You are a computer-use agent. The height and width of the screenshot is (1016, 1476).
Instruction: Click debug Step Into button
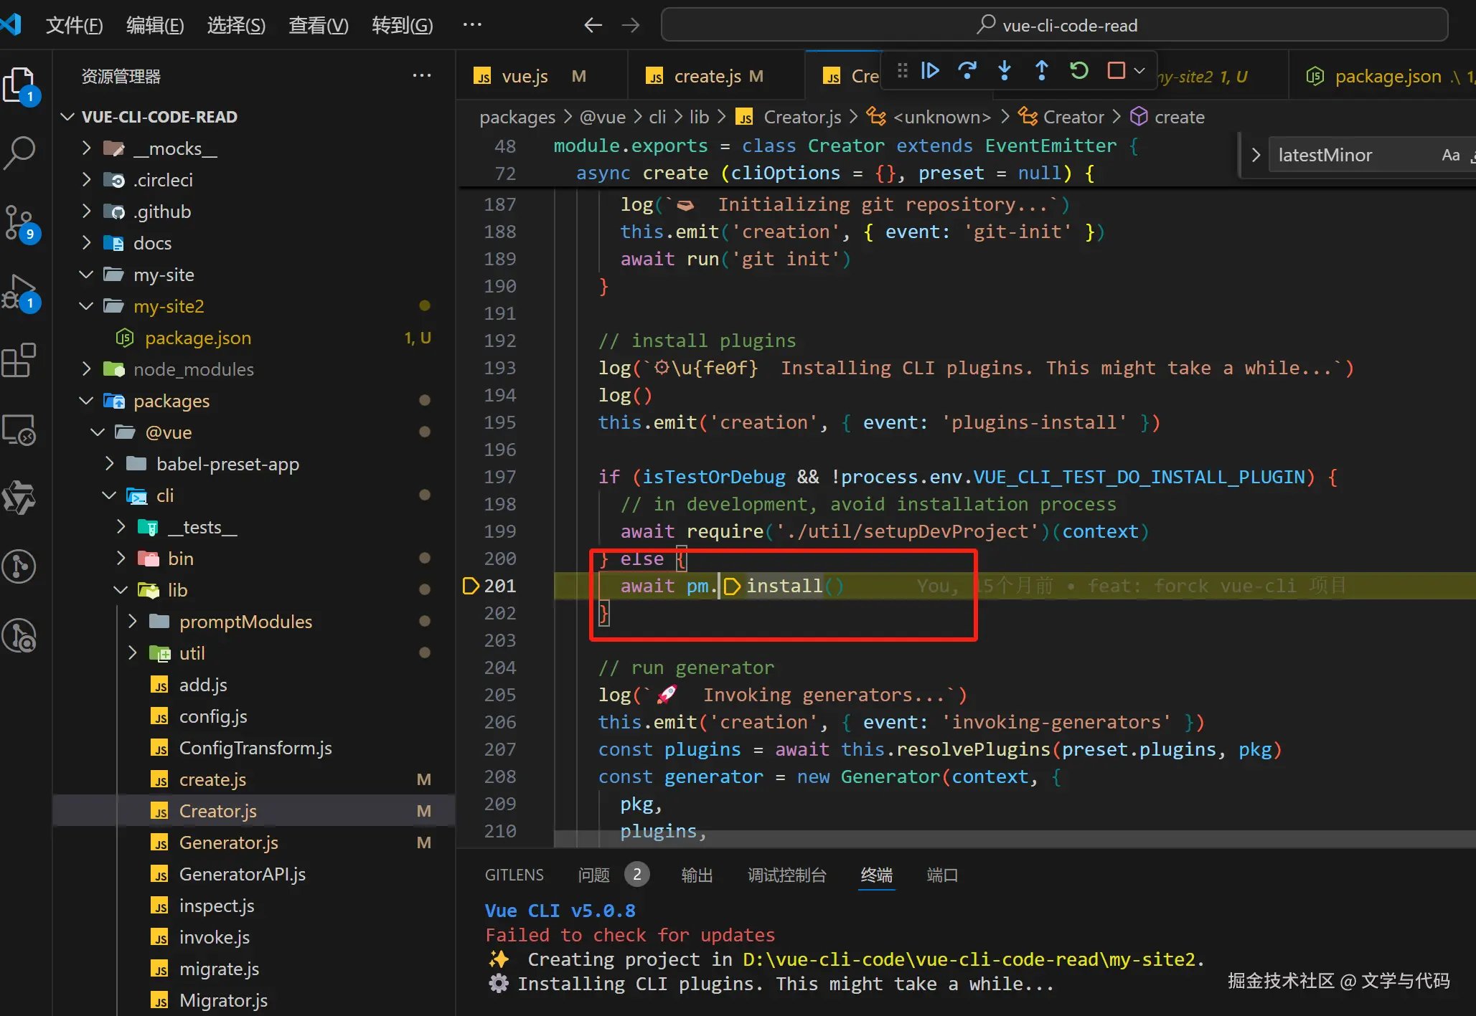point(1005,71)
